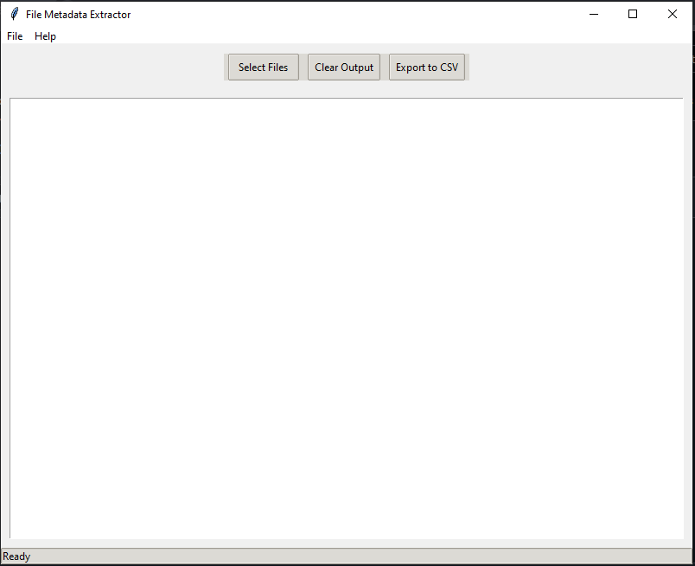Click gap between Clear Output and Export to CSV
The width and height of the screenshot is (695, 566).
385,68
